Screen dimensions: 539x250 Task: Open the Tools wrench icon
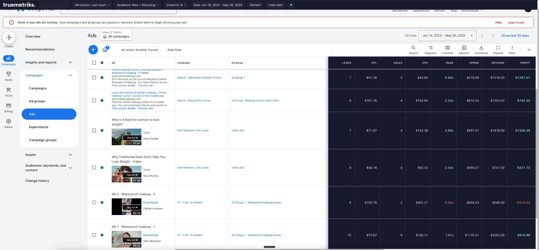tap(9, 90)
